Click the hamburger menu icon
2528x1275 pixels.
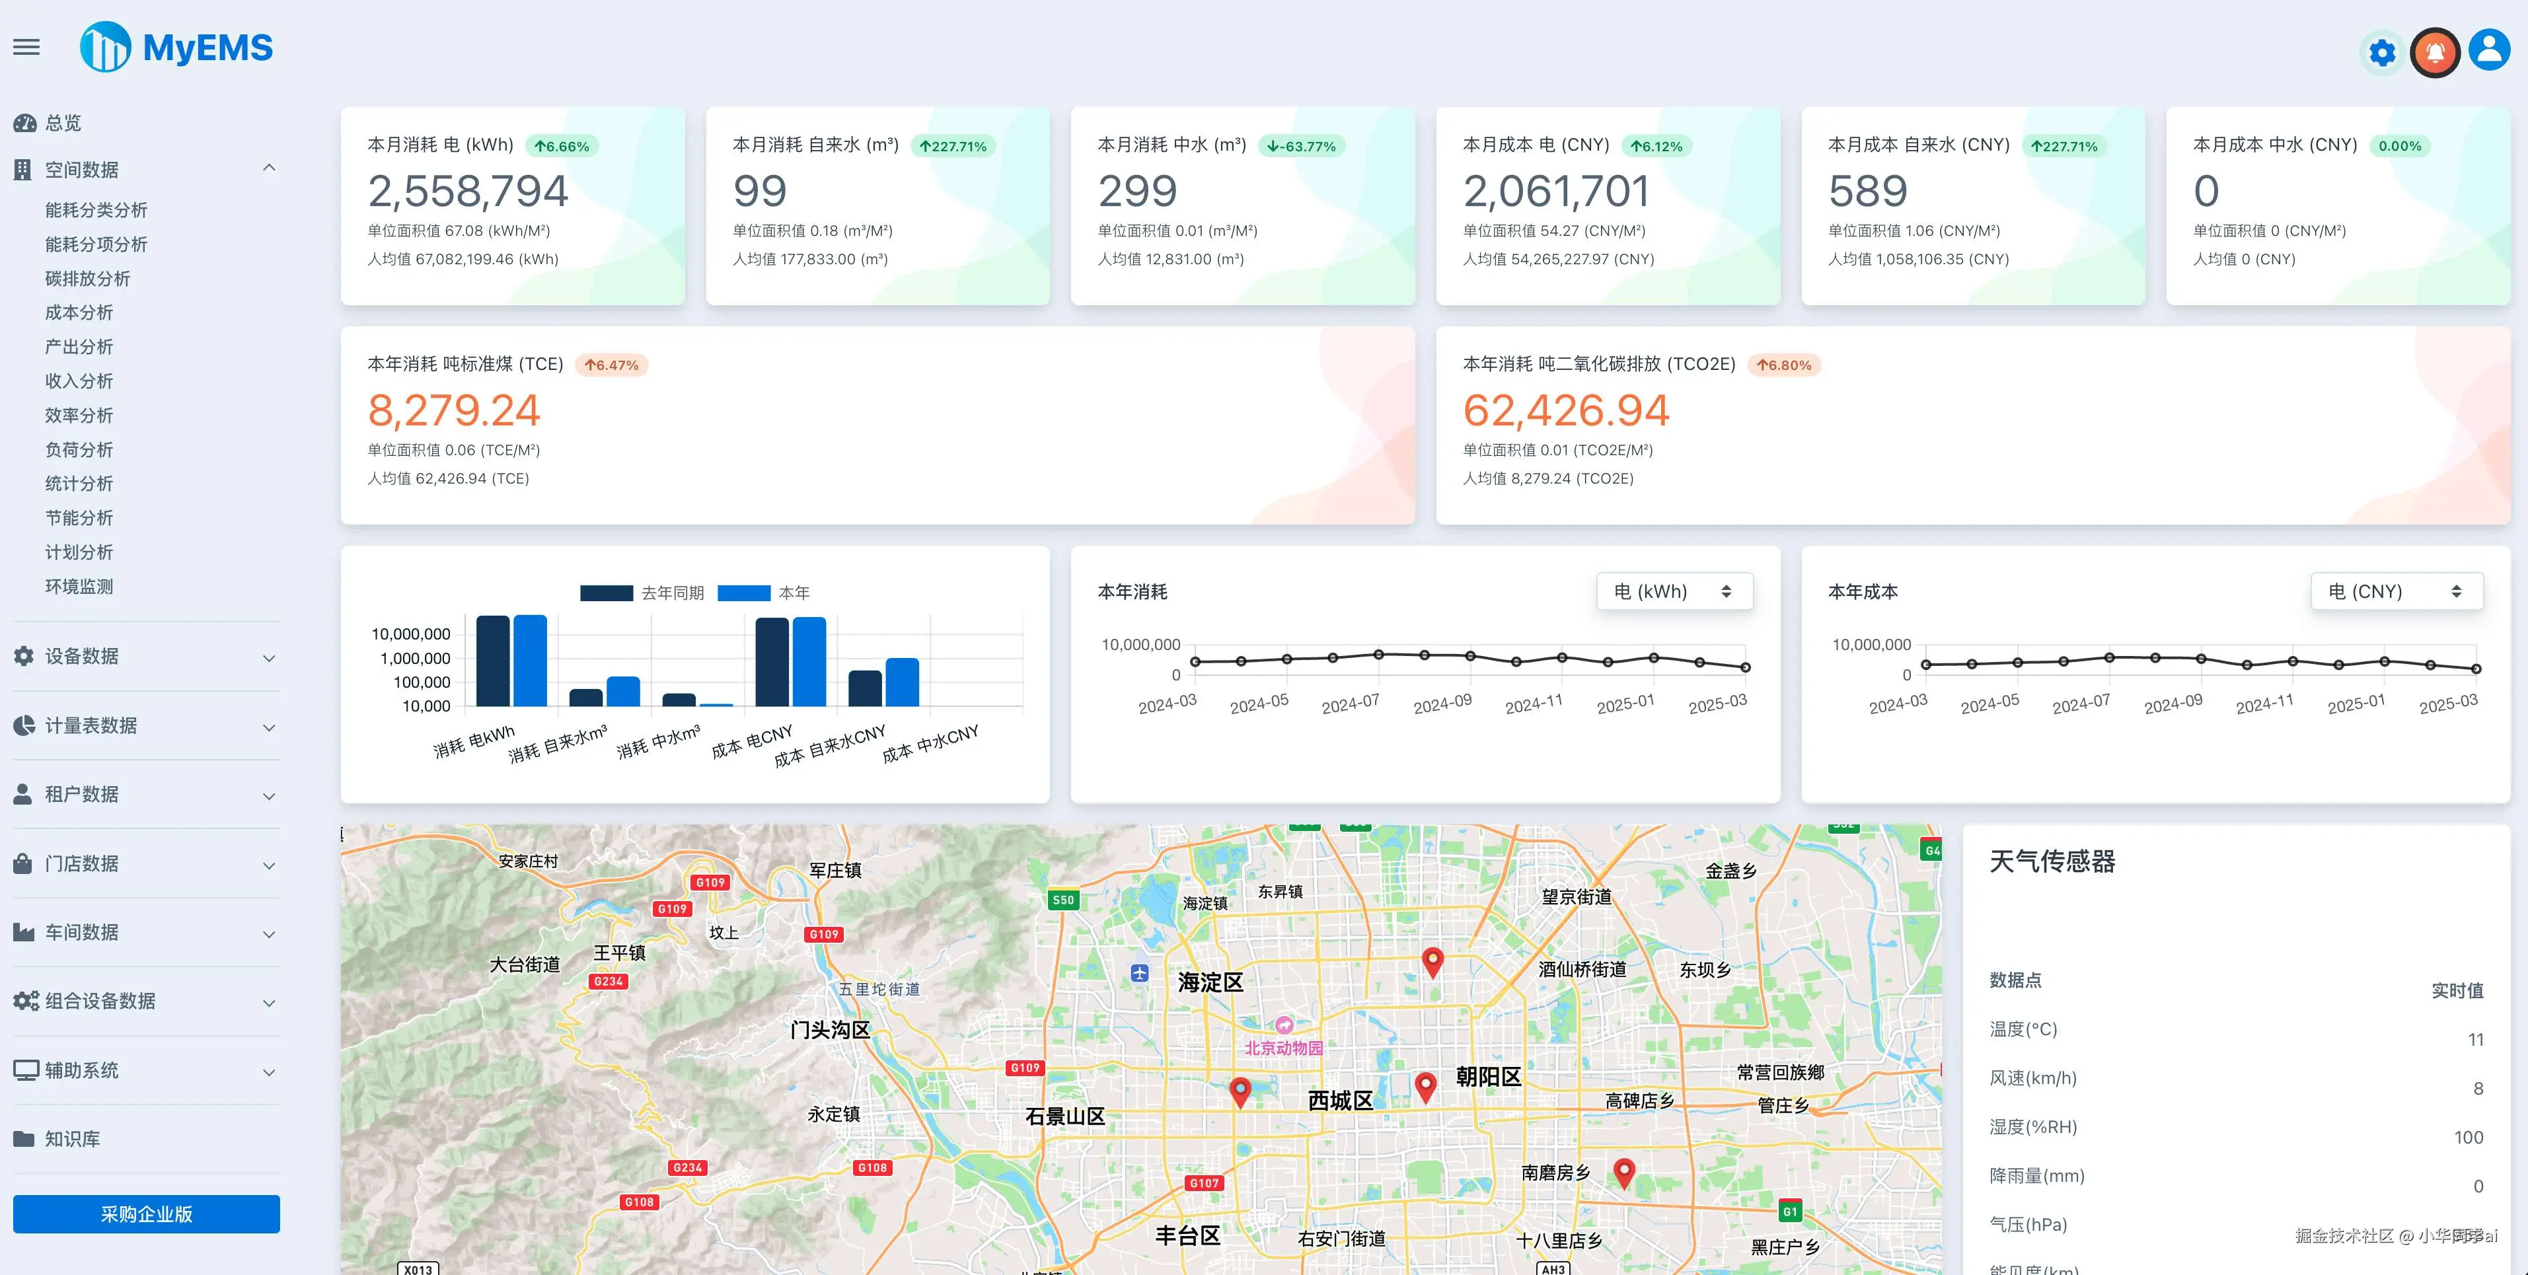(x=26, y=47)
